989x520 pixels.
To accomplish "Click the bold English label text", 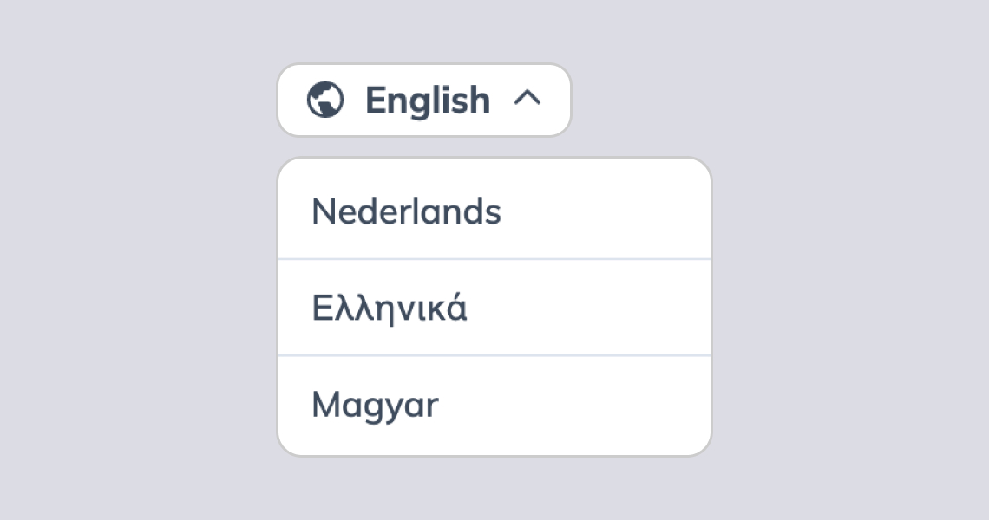I will [428, 101].
